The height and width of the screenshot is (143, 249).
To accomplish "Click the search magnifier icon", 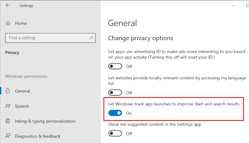I will tap(91, 38).
